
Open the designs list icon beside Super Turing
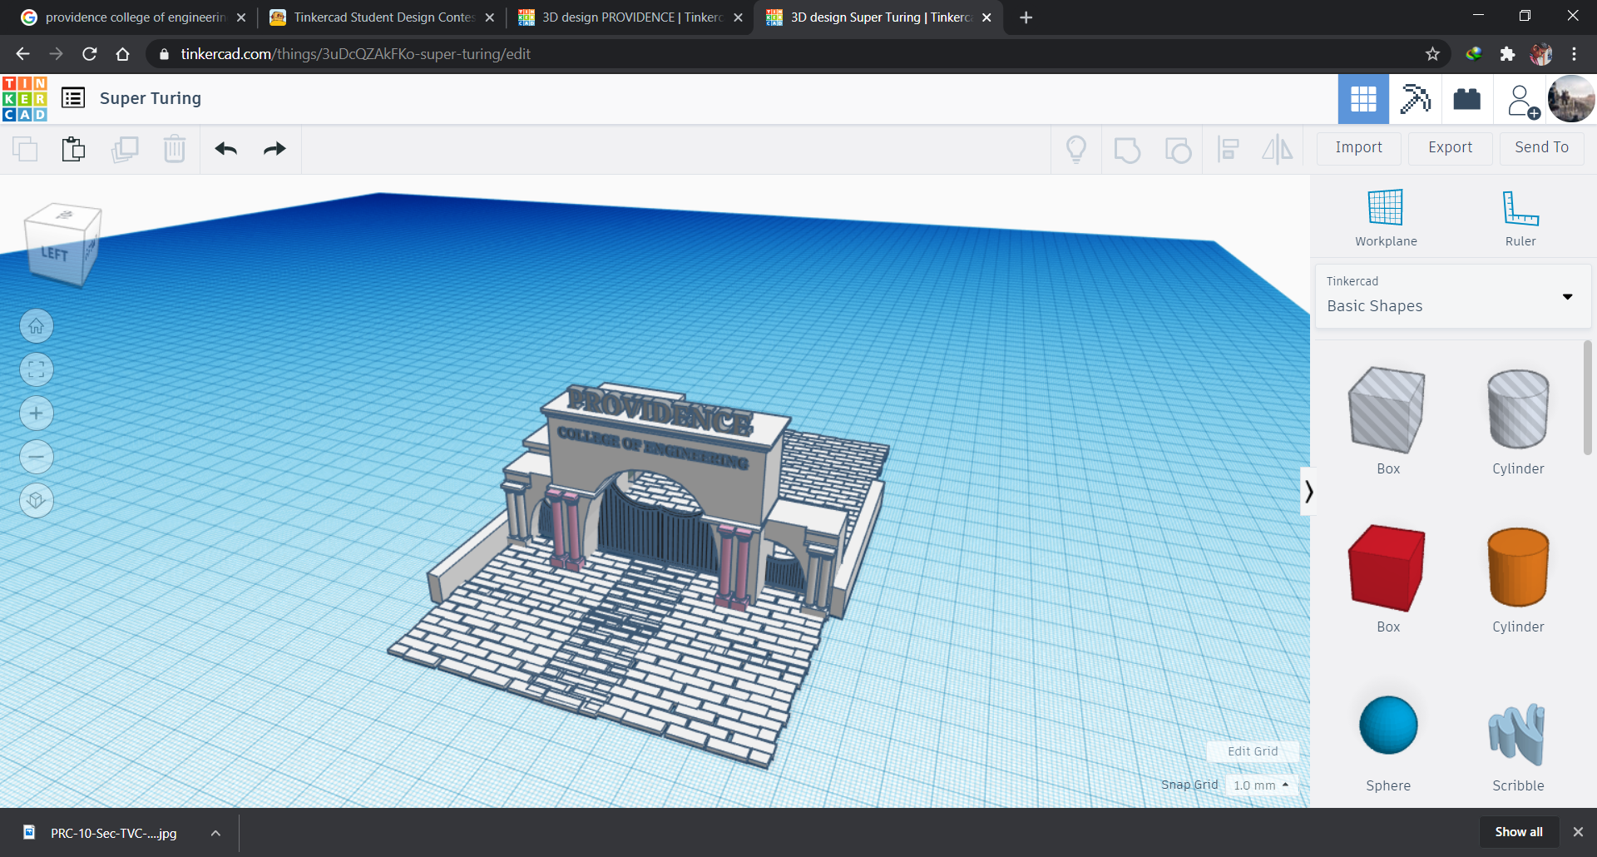click(73, 98)
